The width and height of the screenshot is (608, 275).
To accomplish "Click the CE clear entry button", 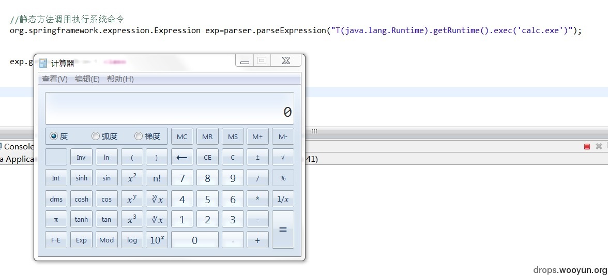I will pyautogui.click(x=207, y=157).
